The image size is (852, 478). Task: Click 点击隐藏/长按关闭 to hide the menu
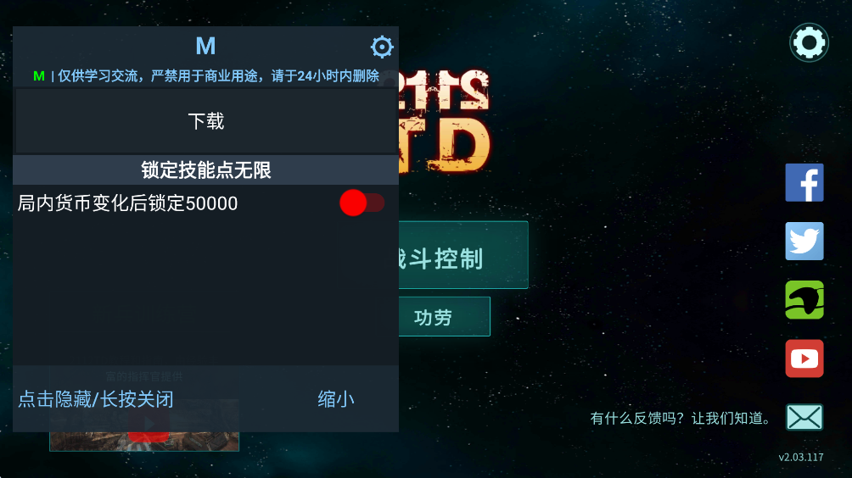[96, 399]
